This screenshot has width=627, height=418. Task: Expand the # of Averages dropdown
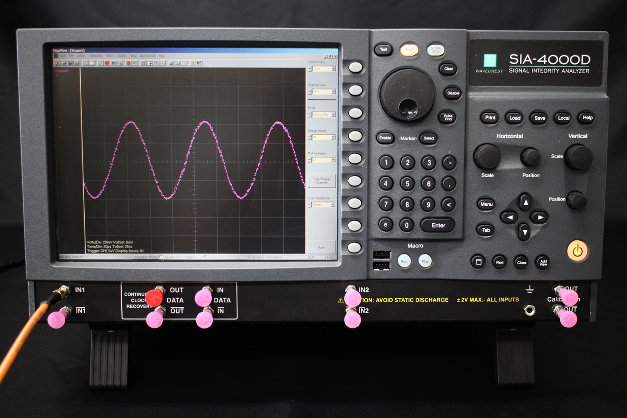[333, 160]
